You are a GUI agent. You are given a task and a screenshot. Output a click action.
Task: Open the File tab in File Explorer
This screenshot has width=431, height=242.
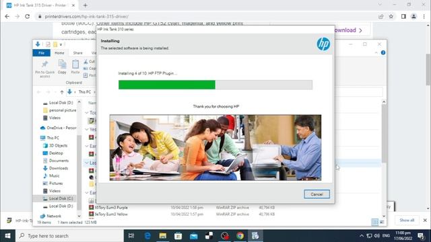tap(42, 53)
